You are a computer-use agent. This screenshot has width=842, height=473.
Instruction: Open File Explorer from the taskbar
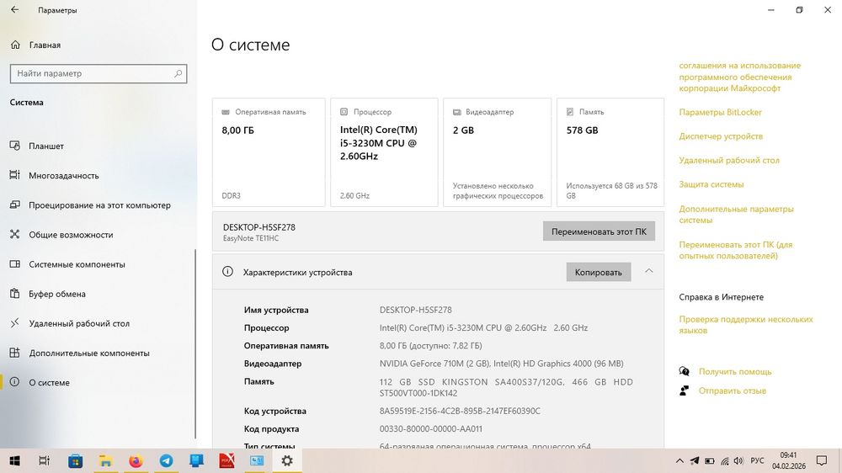[x=106, y=460]
